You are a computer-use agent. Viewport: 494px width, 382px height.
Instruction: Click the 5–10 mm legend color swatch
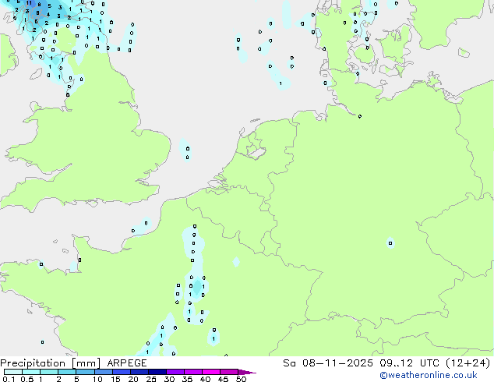point(85,372)
